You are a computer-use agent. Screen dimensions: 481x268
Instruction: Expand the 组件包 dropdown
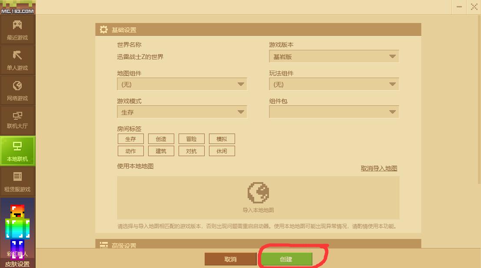[334, 112]
